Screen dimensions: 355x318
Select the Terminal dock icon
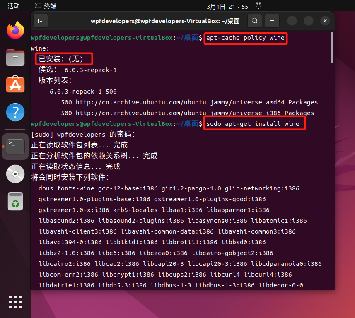(x=15, y=147)
